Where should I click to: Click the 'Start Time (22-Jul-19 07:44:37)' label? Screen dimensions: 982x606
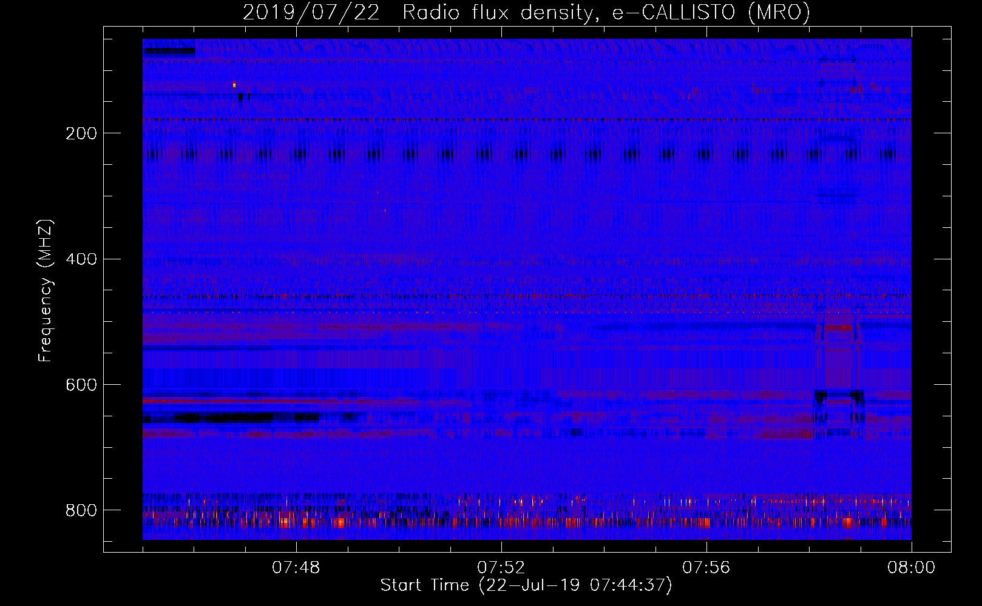526,585
